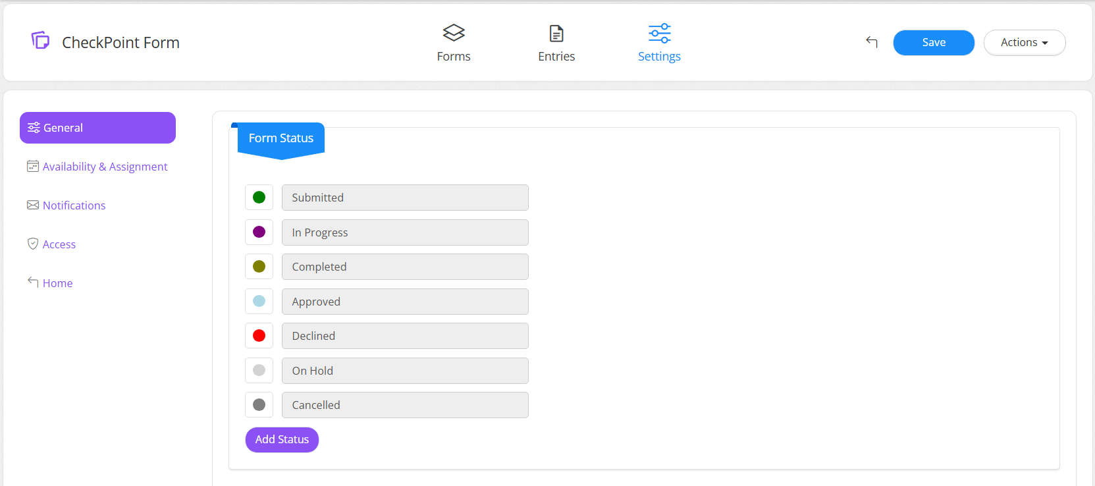Viewport: 1095px width, 486px height.
Task: Open light blue color swatch for Approved
Action: pos(259,301)
